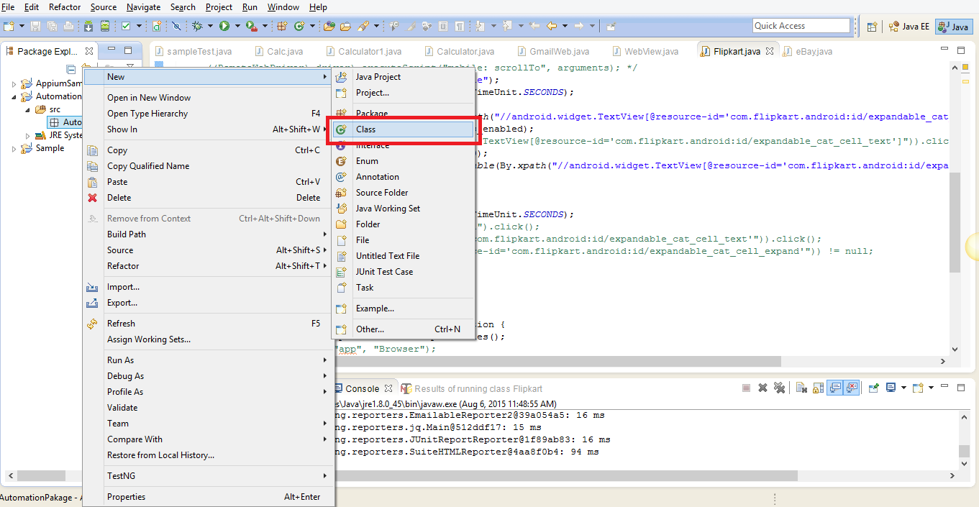Expand the AppiumSam project tree node

point(14,83)
